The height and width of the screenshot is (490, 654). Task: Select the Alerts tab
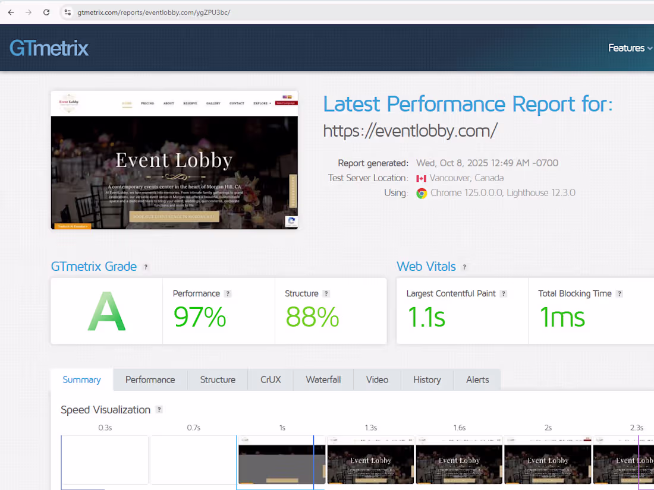click(477, 380)
